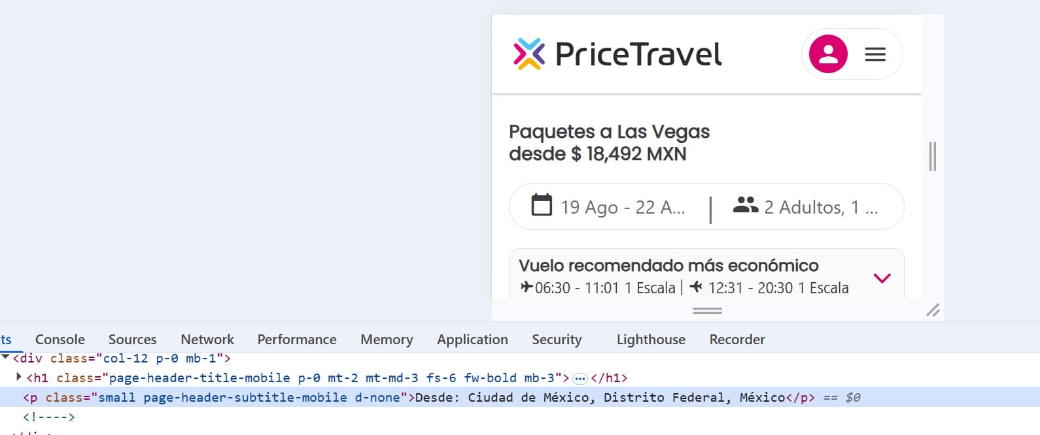Click the diagonal resize handle icon
Screen dimensions: 1040x435
[x=933, y=310]
